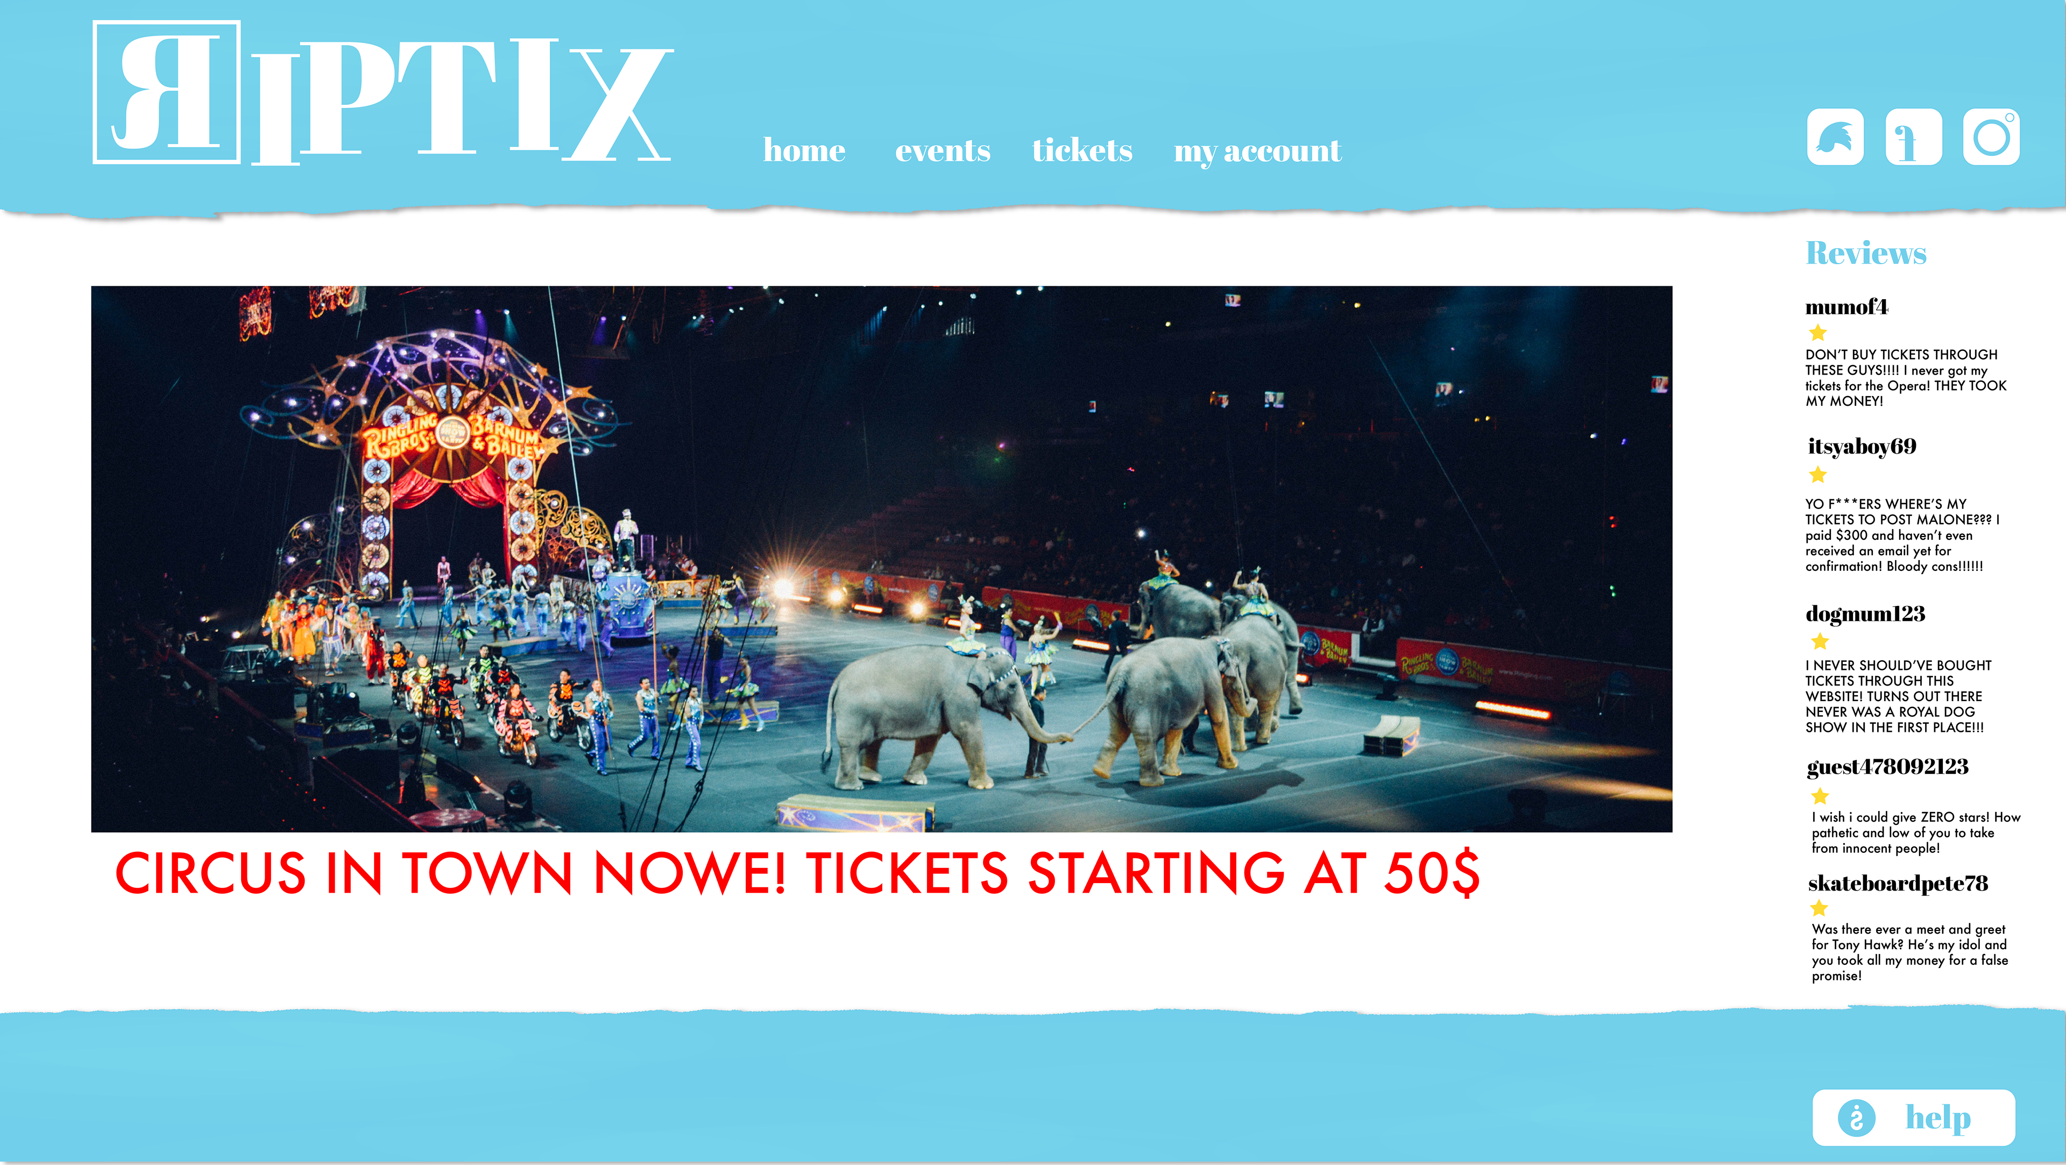2066x1165 pixels.
Task: Open the Facebook-style social icon
Action: pos(1914,137)
